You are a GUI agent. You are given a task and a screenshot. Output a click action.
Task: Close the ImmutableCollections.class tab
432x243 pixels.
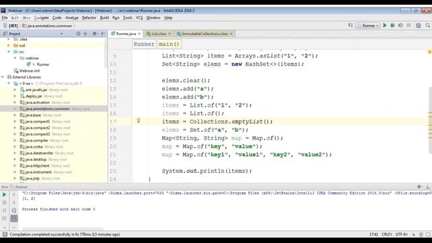click(232, 34)
